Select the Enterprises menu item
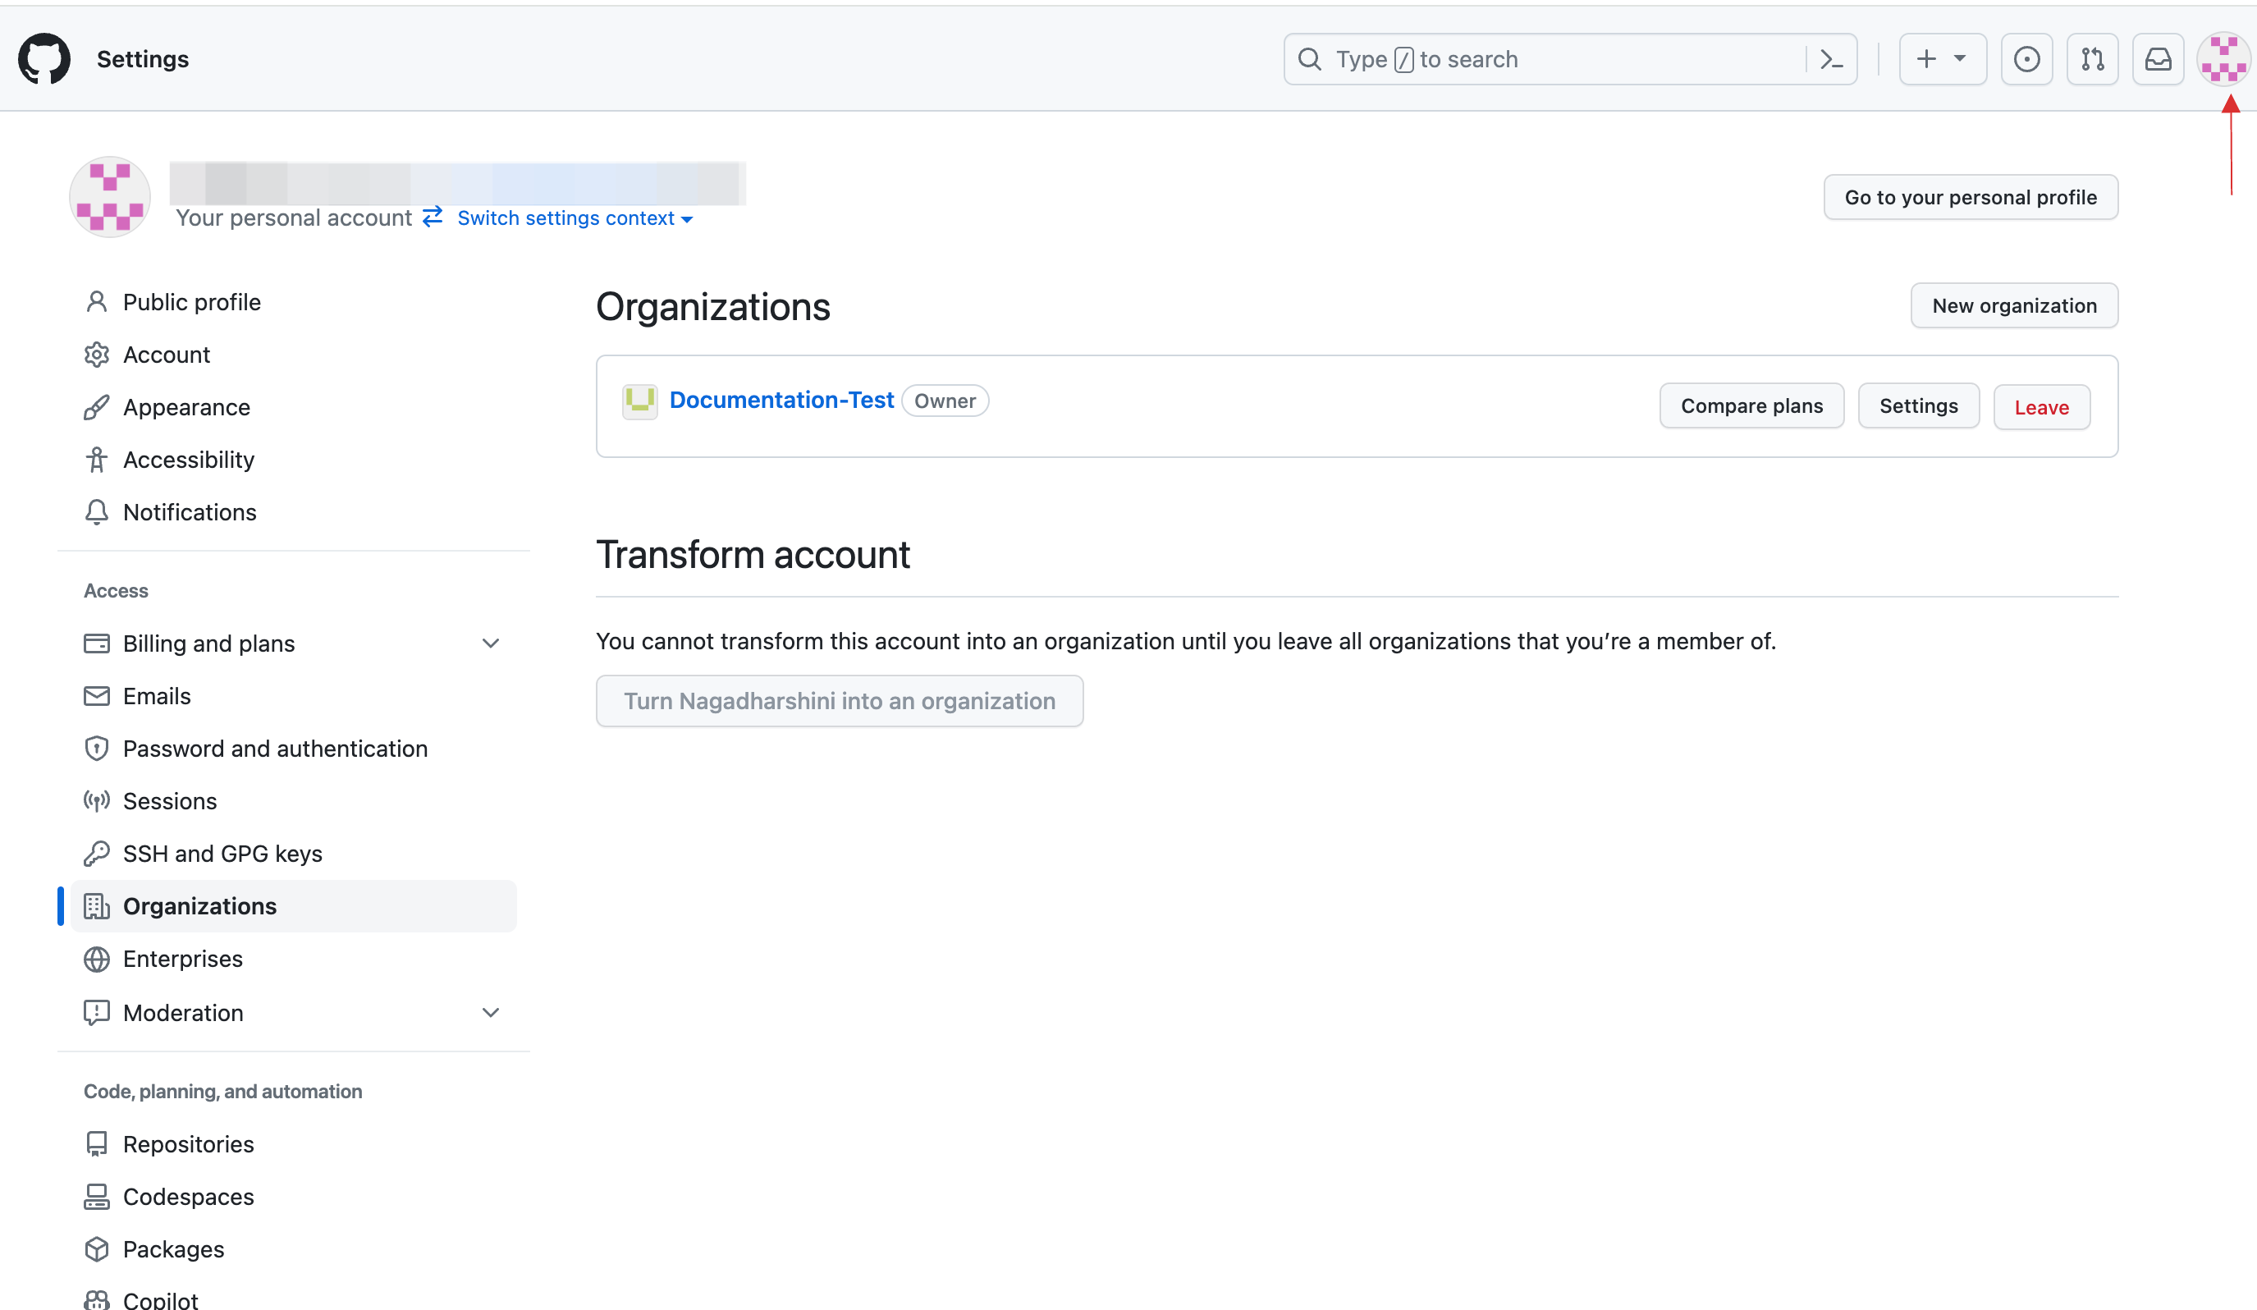The width and height of the screenshot is (2257, 1310). (182, 958)
